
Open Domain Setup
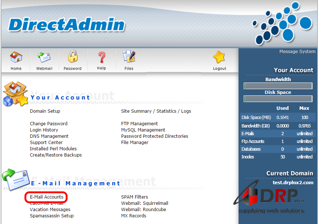coord(45,111)
